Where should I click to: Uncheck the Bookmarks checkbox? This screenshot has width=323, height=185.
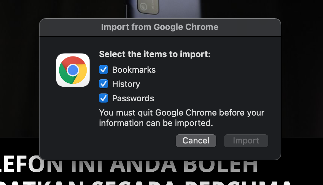104,70
